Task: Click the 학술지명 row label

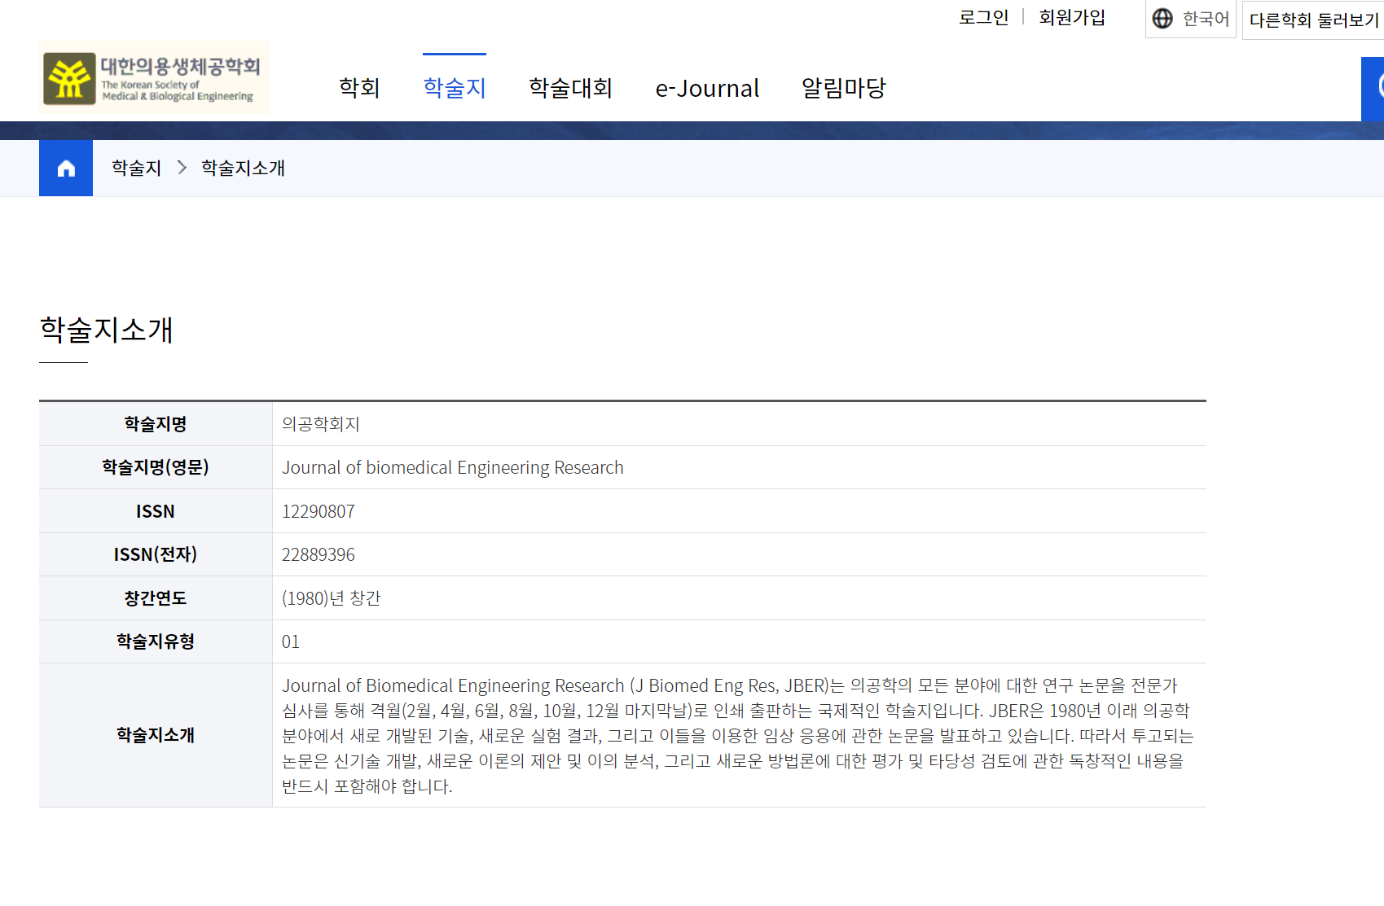Action: tap(156, 424)
